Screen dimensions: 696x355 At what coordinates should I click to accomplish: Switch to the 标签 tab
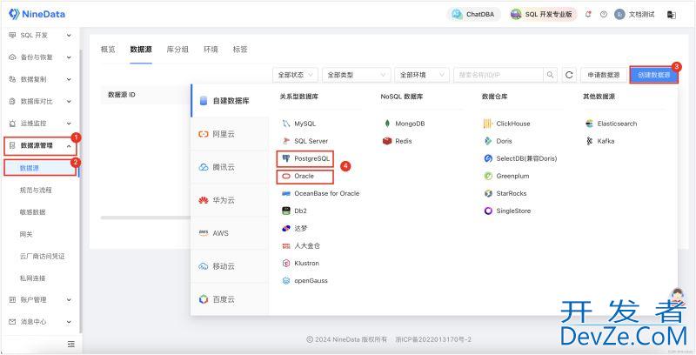[240, 50]
